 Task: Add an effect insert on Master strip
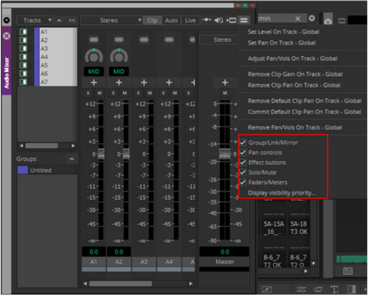tap(225, 82)
